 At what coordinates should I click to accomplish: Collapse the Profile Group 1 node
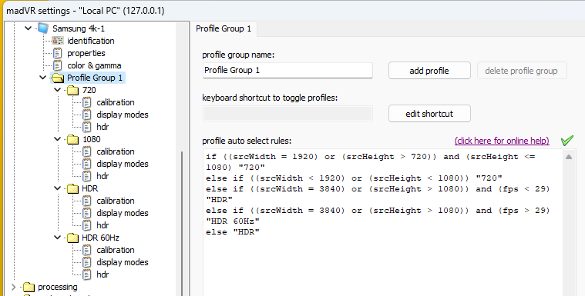click(x=43, y=78)
